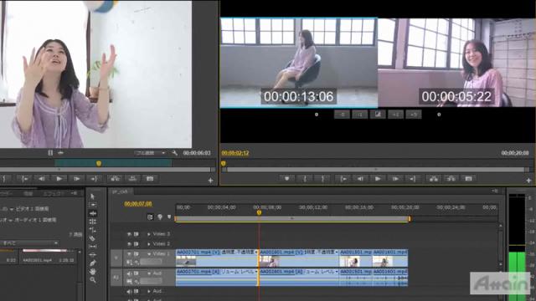Image resolution: width=536 pixels, height=301 pixels.
Task: Toggle Video 3 track visibility eye
Action: pos(129,234)
